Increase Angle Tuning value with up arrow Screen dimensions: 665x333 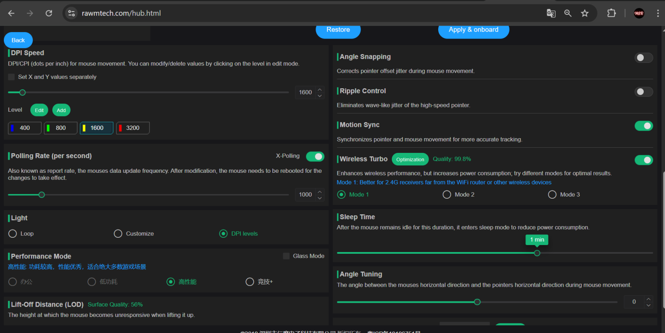click(x=648, y=299)
